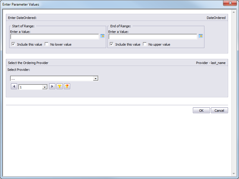Click the Provider - last_name label
239x179 pixels.
pos(211,63)
